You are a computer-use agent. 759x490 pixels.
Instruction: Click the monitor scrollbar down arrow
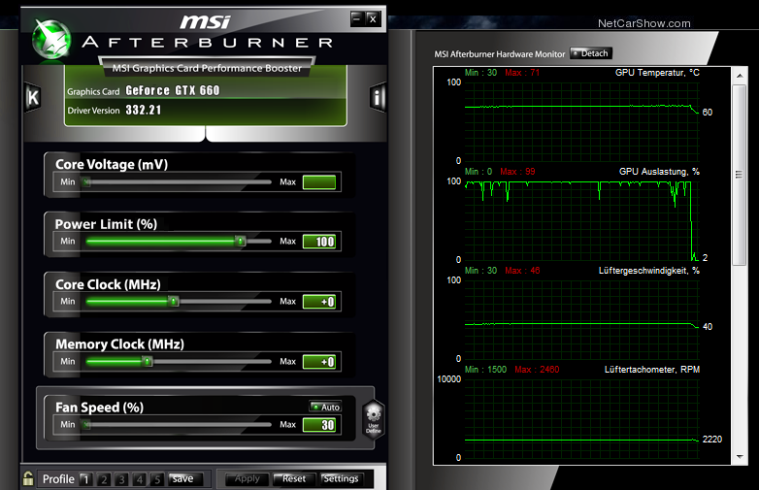(740, 457)
